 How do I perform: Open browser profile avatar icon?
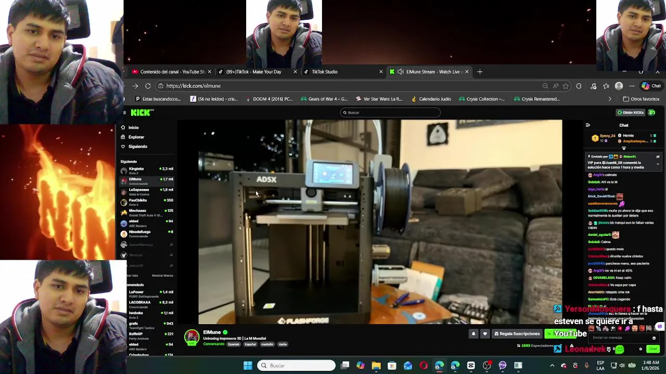619,86
